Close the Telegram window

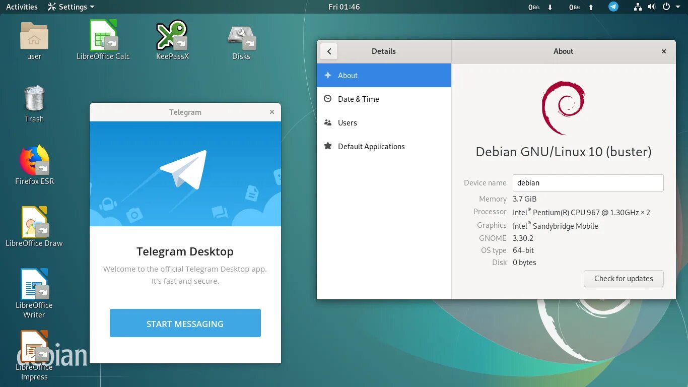click(272, 112)
